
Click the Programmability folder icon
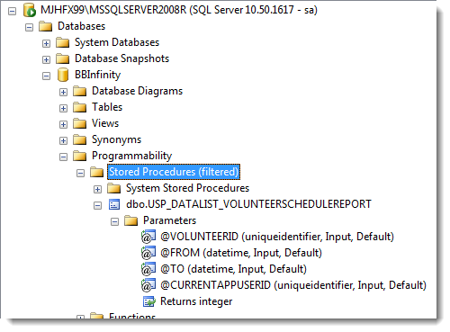[80, 156]
